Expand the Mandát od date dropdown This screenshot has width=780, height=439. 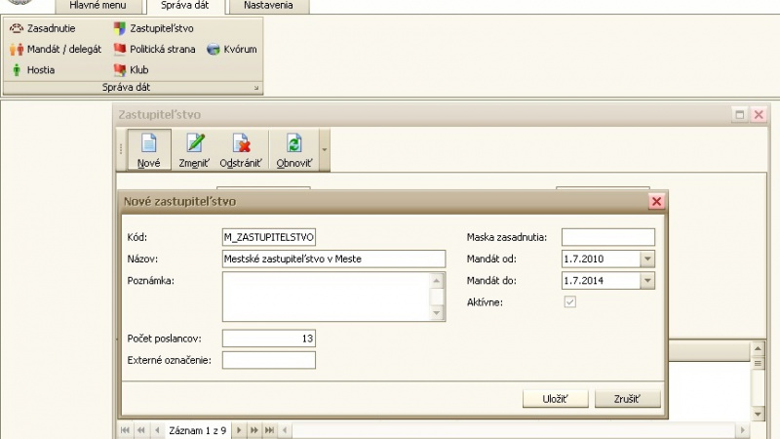(x=646, y=259)
